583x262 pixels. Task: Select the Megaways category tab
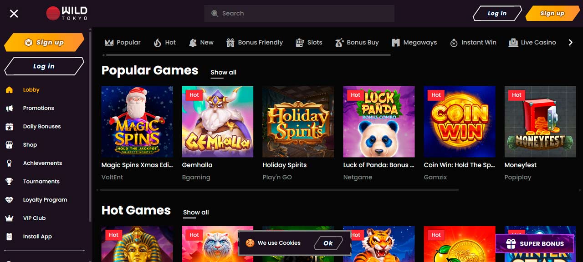click(414, 43)
